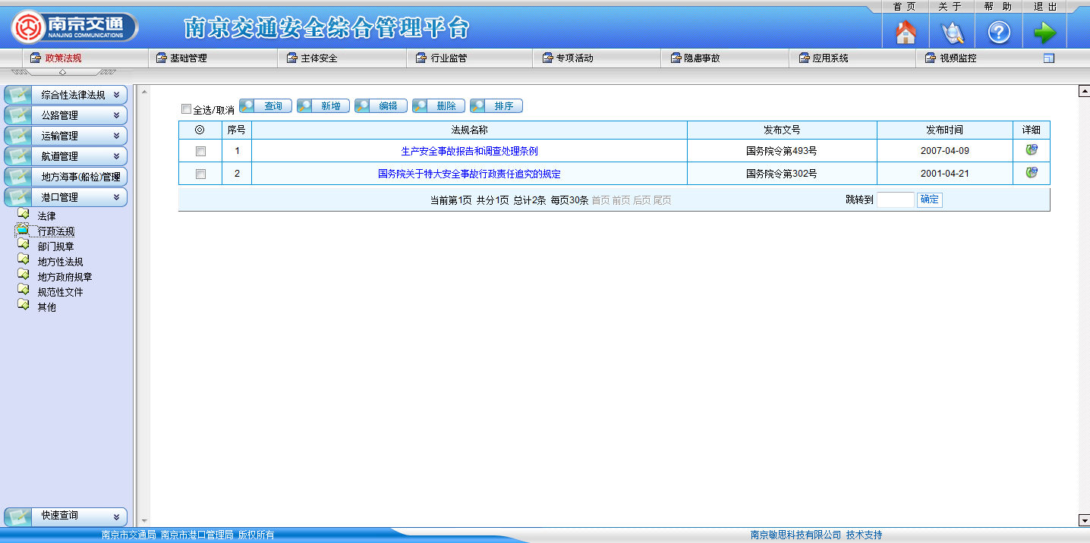Click the 新增 button
1090x543 pixels.
coord(323,106)
